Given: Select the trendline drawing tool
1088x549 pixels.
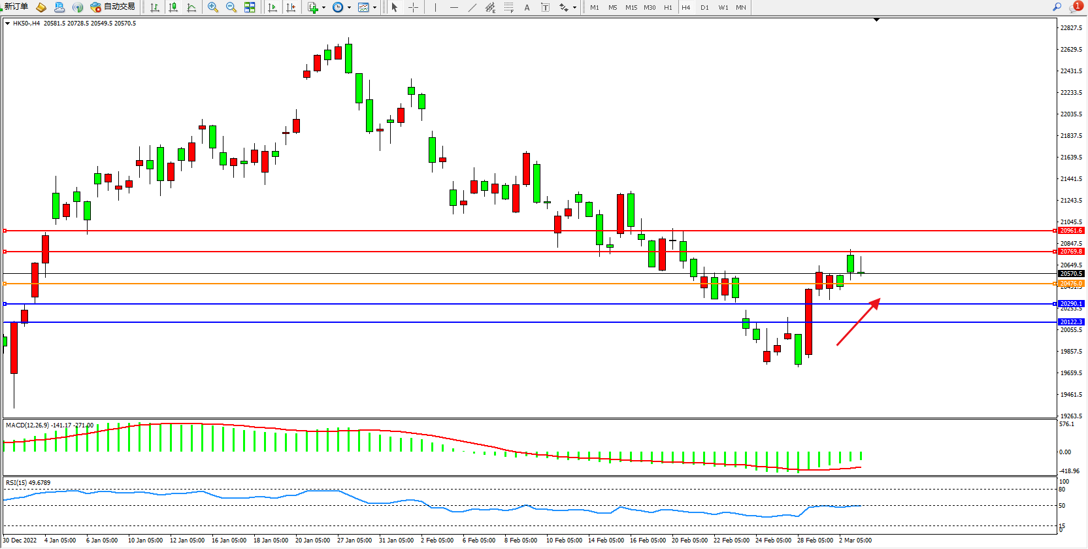Looking at the screenshot, I should [x=472, y=7].
